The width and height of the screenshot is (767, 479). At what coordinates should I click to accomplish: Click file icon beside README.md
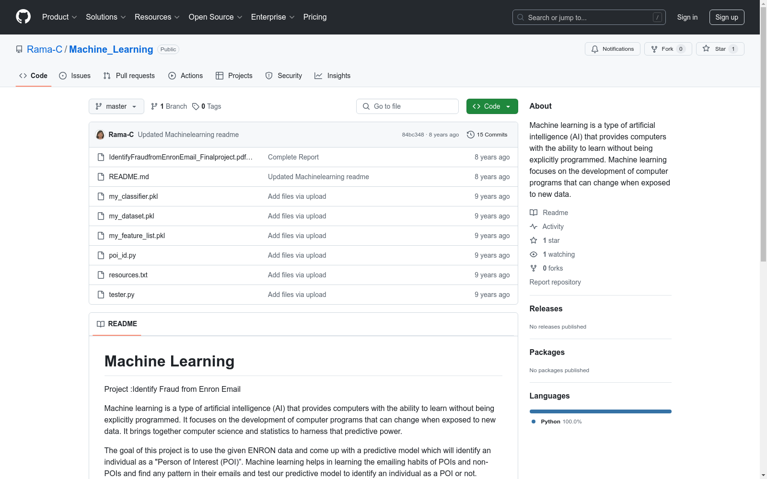(101, 177)
